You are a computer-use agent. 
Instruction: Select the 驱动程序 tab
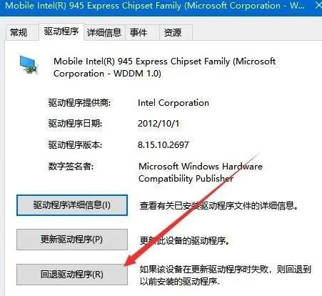[x=61, y=31]
